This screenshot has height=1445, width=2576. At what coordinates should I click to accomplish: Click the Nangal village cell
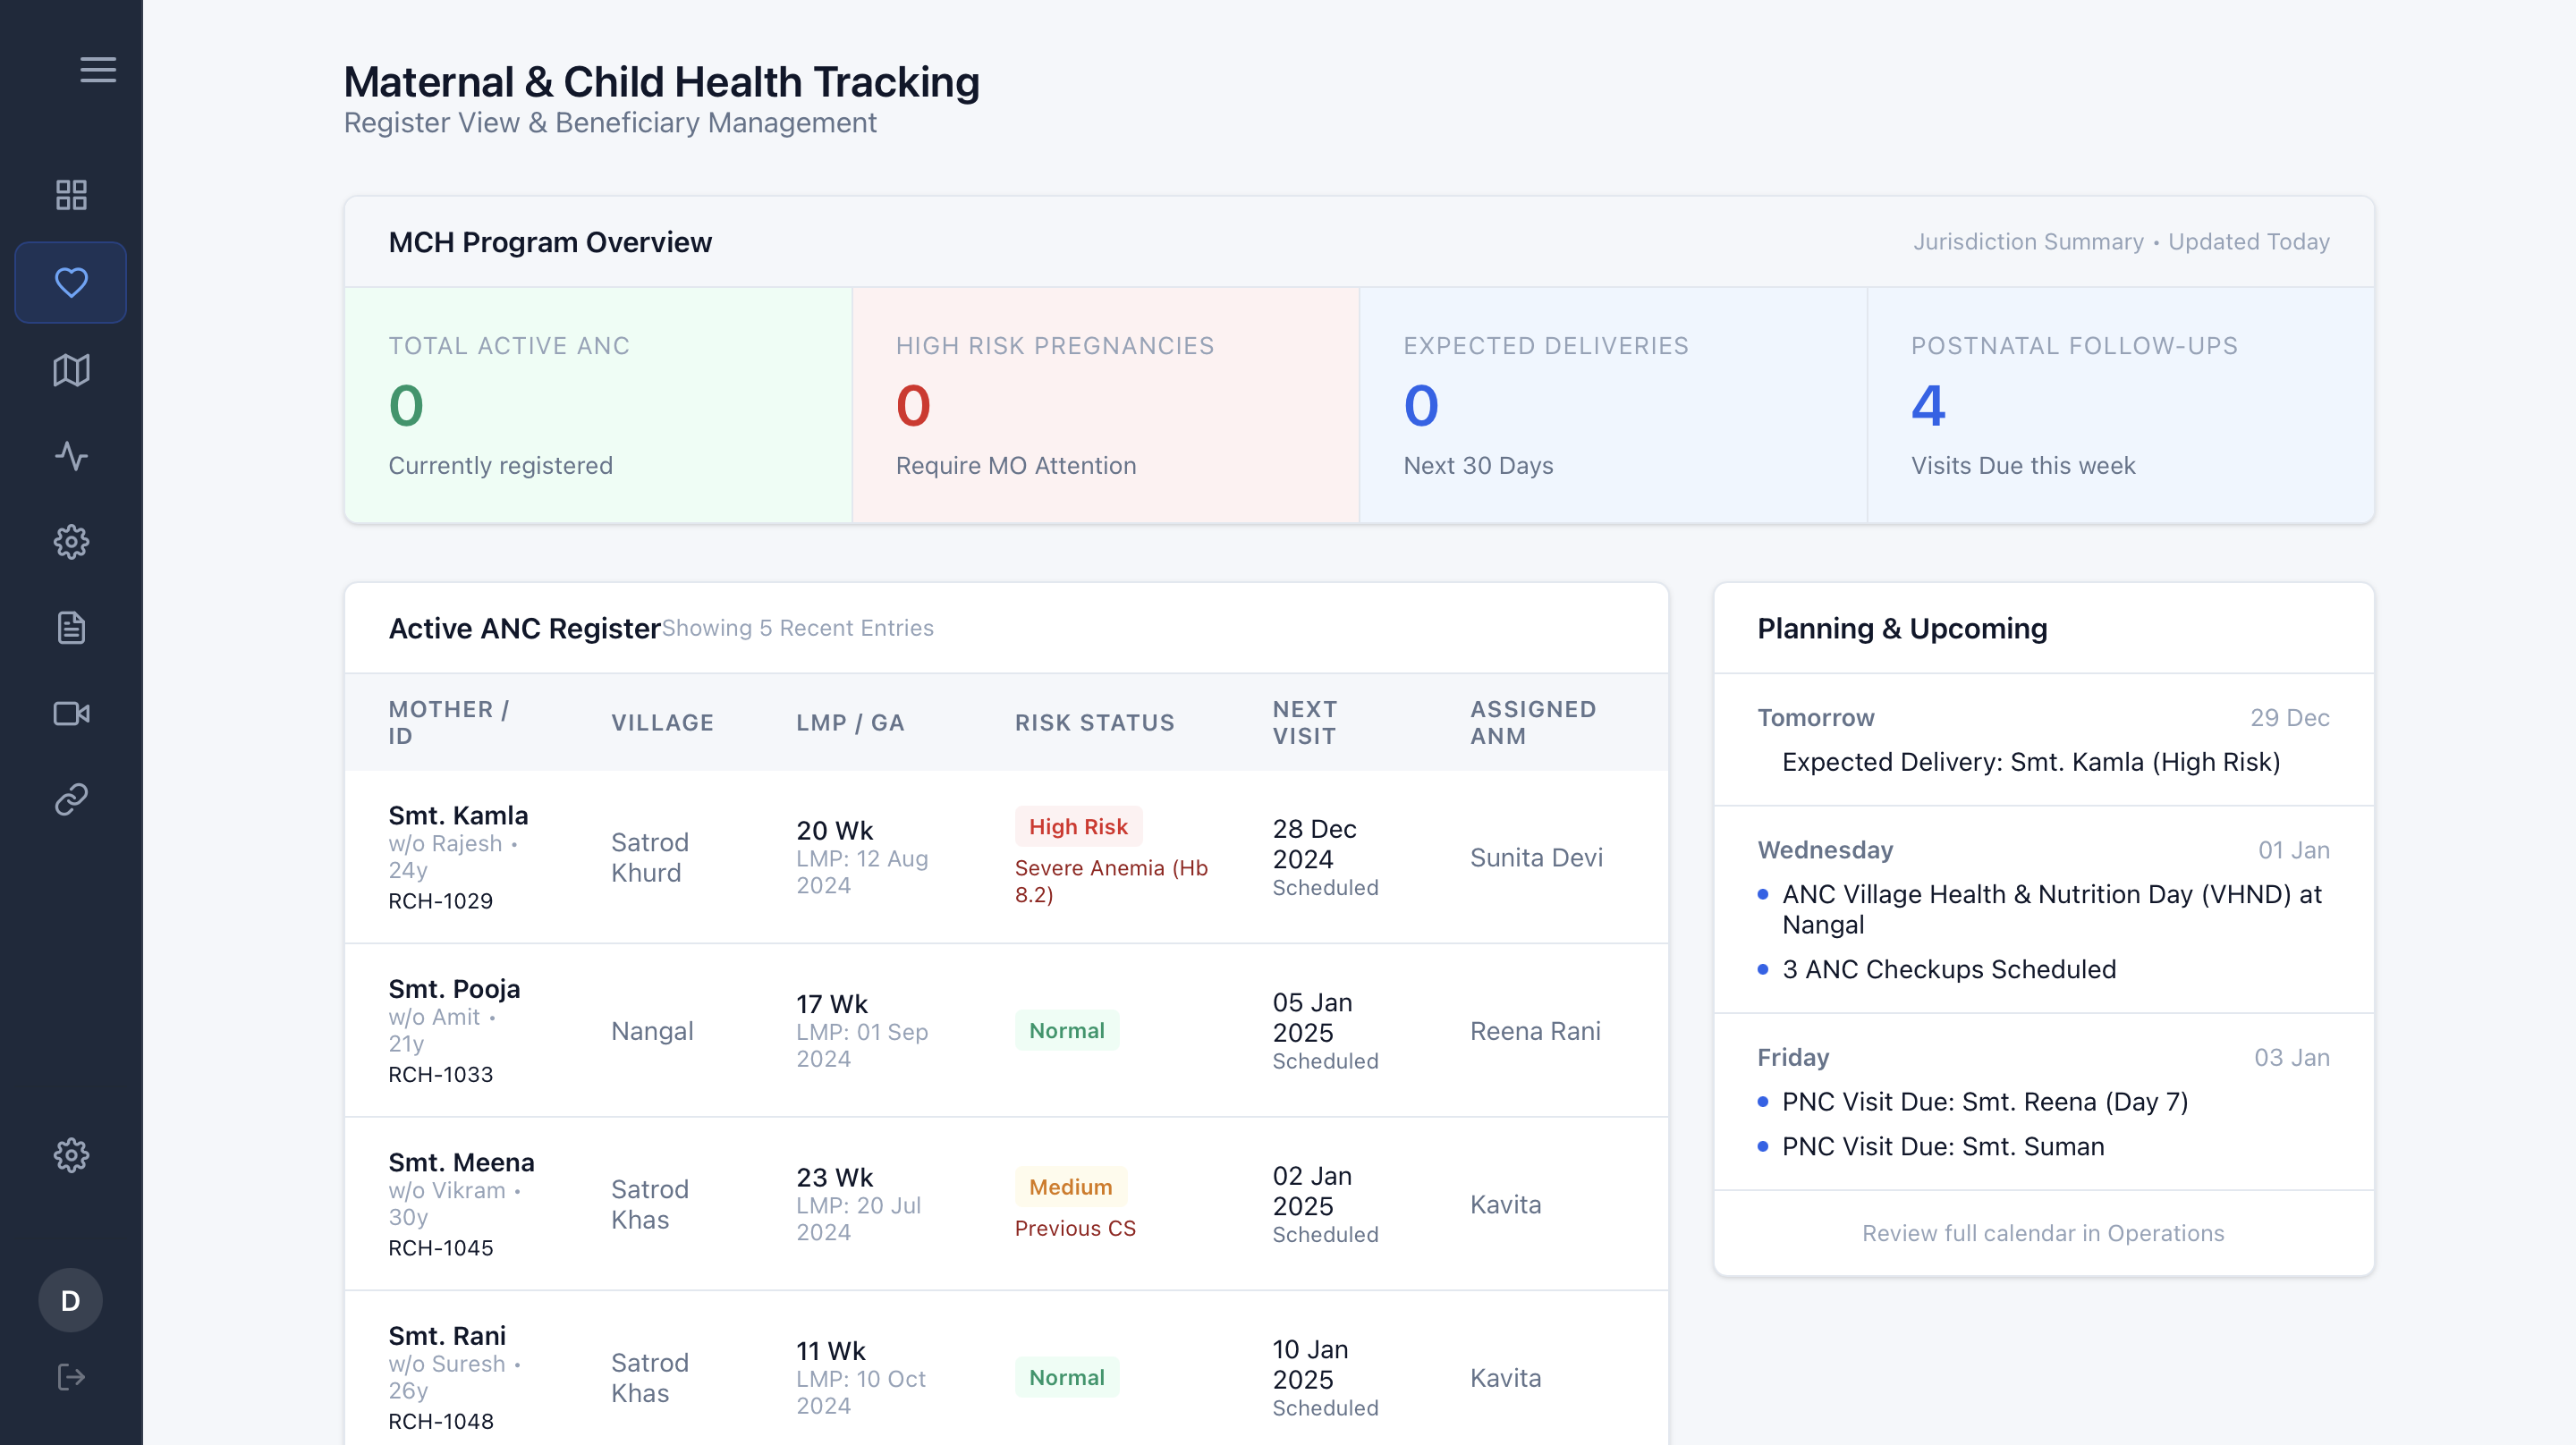pos(652,1031)
